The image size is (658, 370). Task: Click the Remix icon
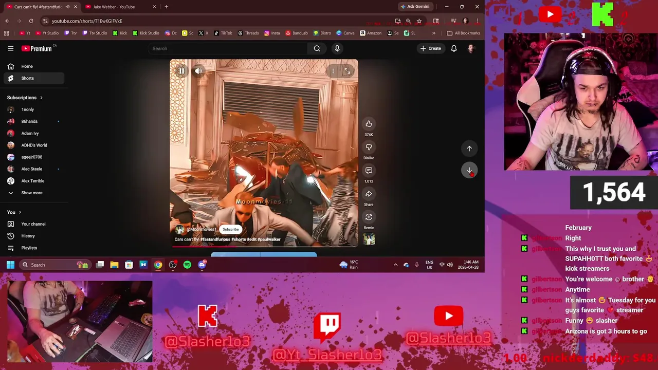pyautogui.click(x=369, y=217)
